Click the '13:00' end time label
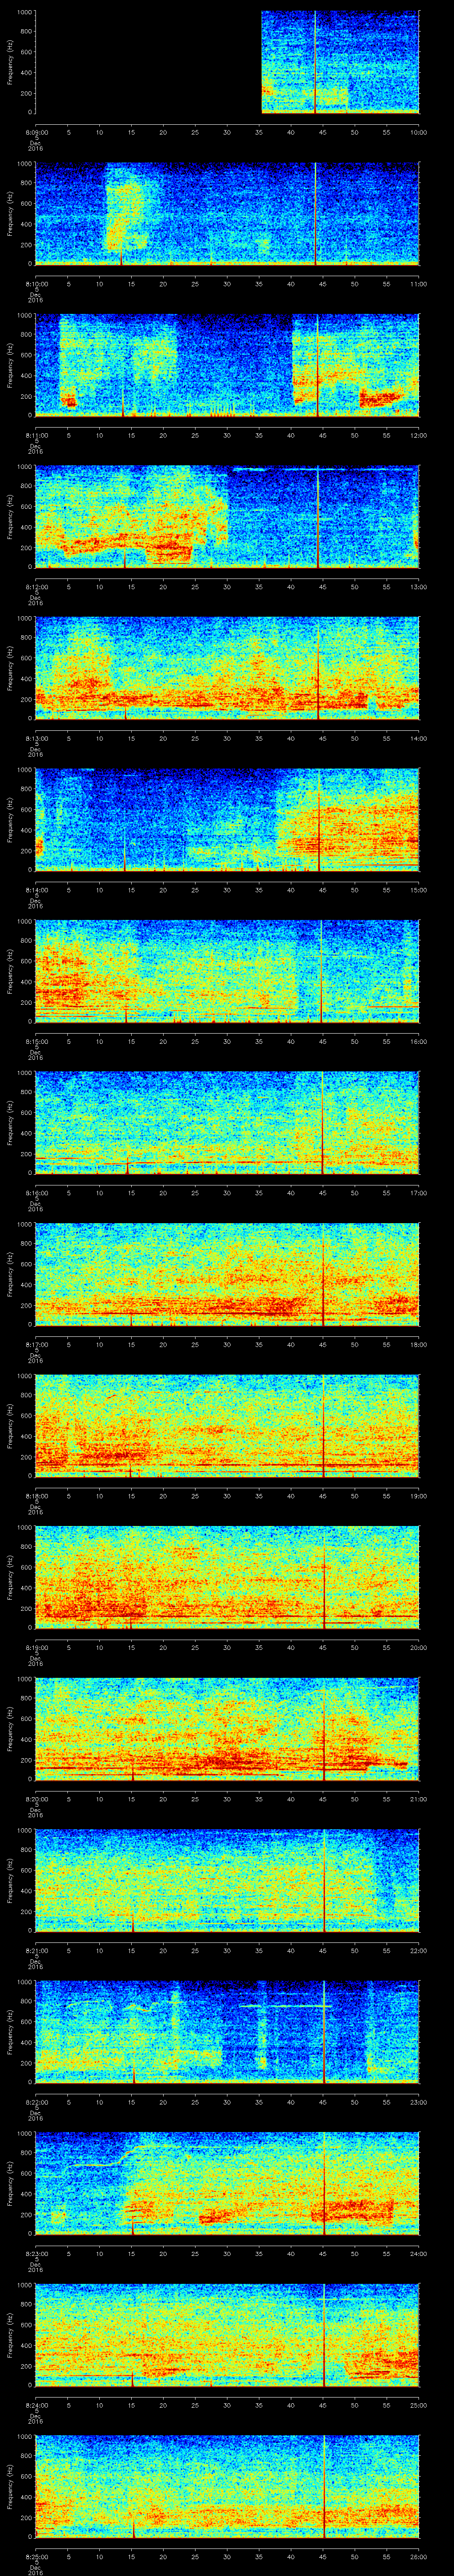Image resolution: width=454 pixels, height=2576 pixels. click(418, 587)
